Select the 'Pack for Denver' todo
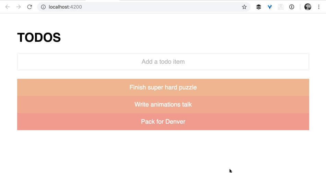Screen dimensions: 326x173 click(x=163, y=122)
